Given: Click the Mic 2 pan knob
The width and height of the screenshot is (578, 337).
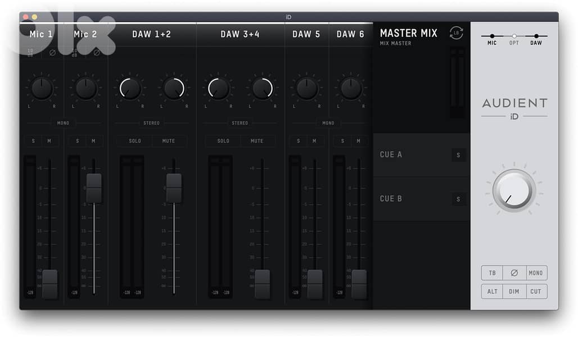Looking at the screenshot, I should [x=86, y=89].
